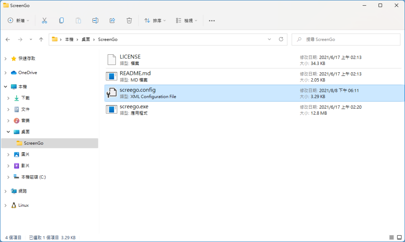
Task: Click the Copy icon in toolbar
Action: [61, 21]
